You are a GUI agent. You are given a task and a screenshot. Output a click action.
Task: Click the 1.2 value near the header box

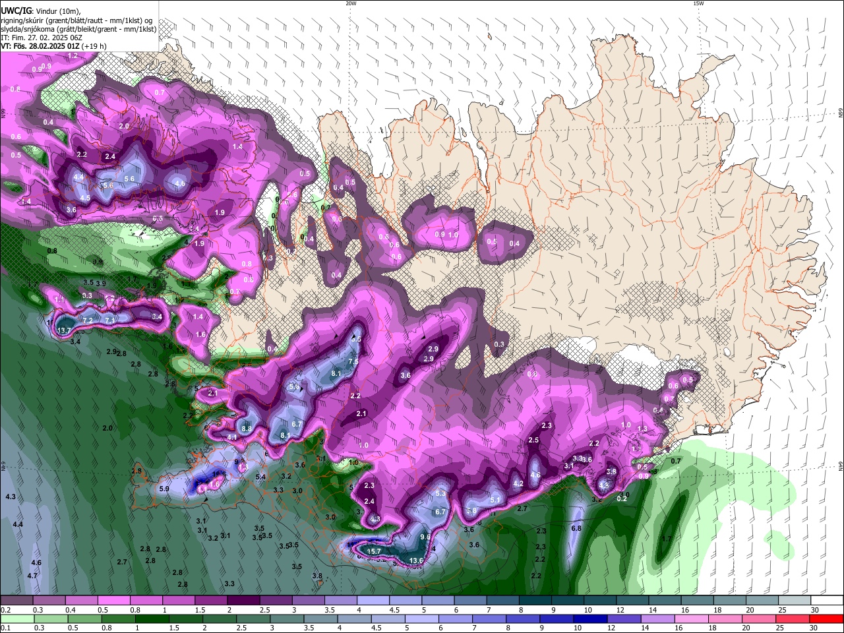pyautogui.click(x=73, y=56)
